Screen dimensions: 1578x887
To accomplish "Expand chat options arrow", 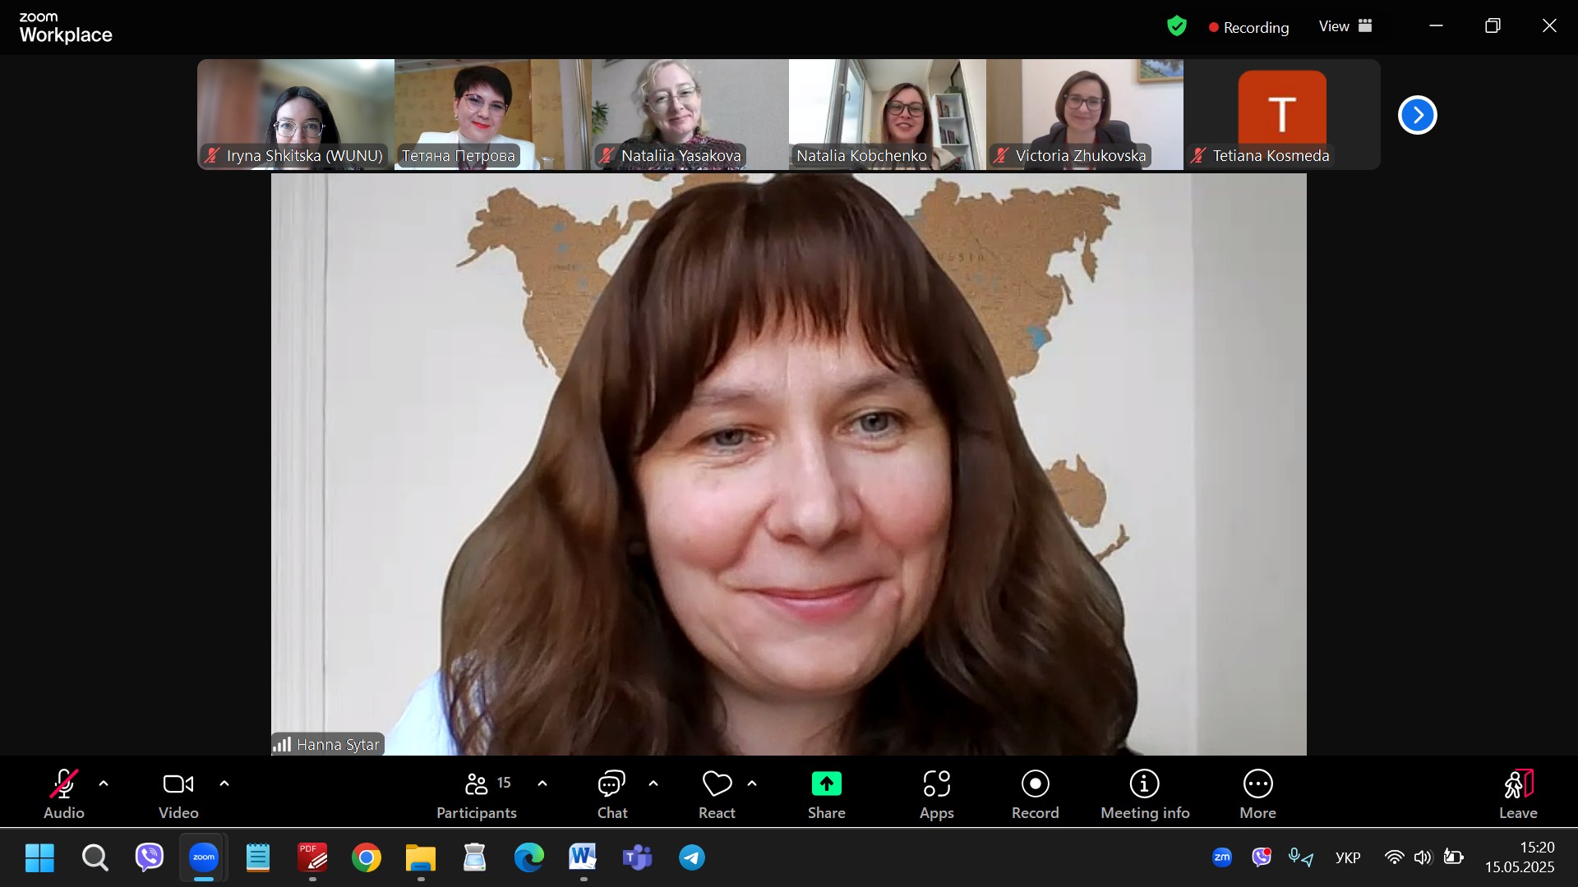I will click(x=653, y=784).
